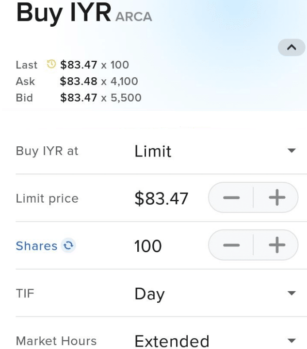Open the Market Hours dropdown arrow next to Extended
The height and width of the screenshot is (349, 307).
[x=291, y=341]
